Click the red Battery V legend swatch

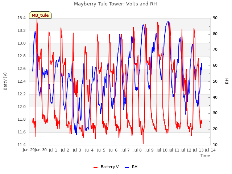click(x=96, y=167)
